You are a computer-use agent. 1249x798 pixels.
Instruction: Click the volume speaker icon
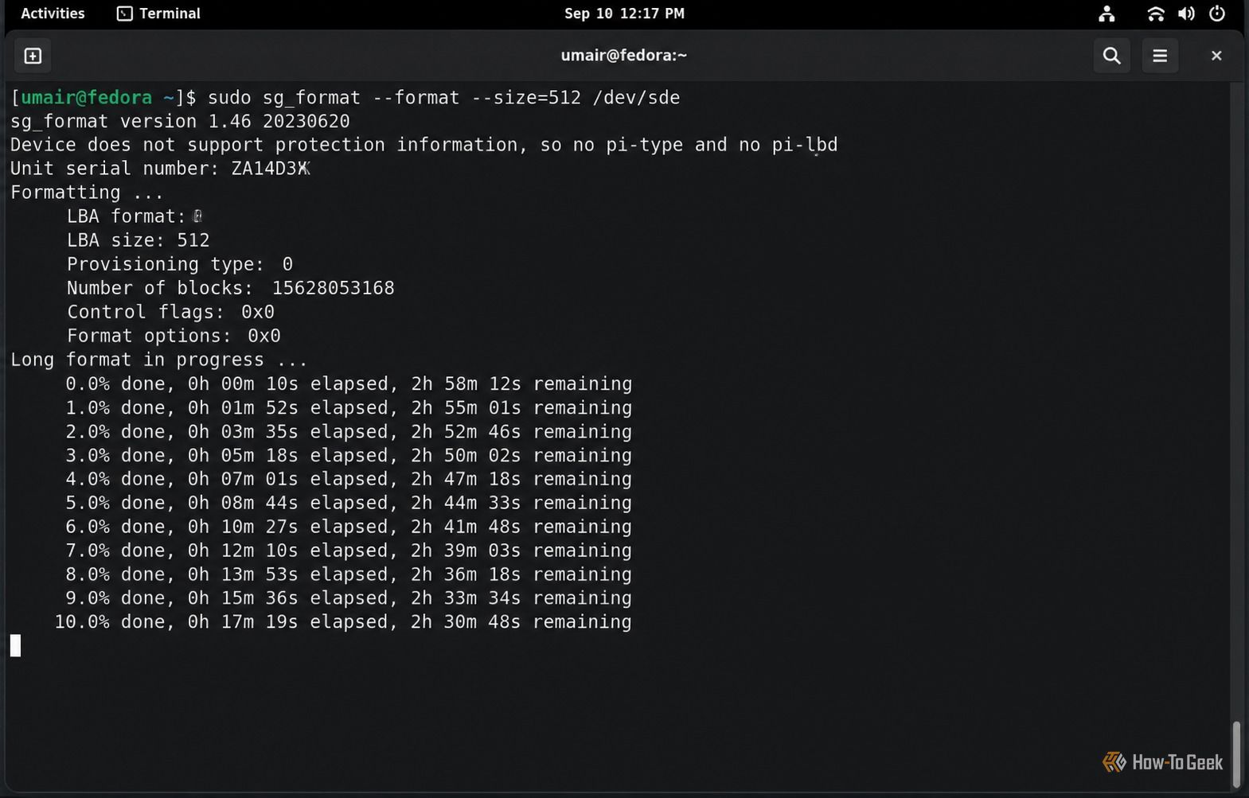click(1186, 14)
